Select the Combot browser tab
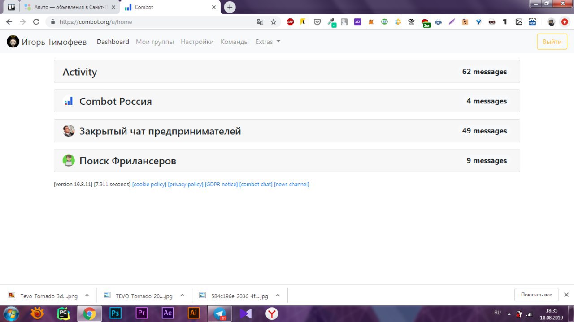Image resolution: width=574 pixels, height=322 pixels. point(170,7)
